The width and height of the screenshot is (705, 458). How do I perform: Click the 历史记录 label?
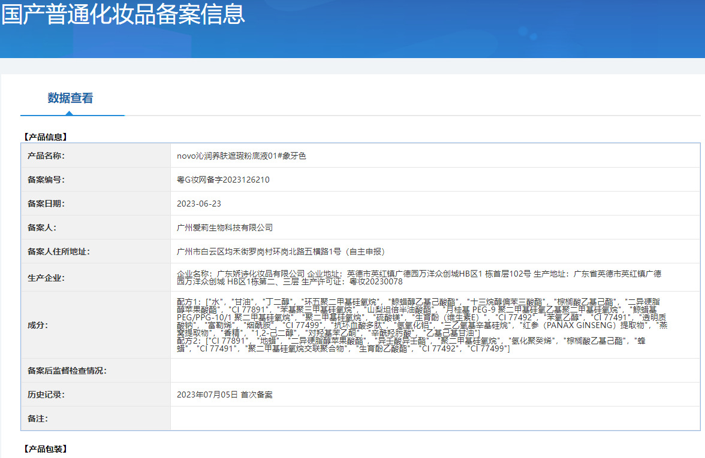pyautogui.click(x=46, y=395)
